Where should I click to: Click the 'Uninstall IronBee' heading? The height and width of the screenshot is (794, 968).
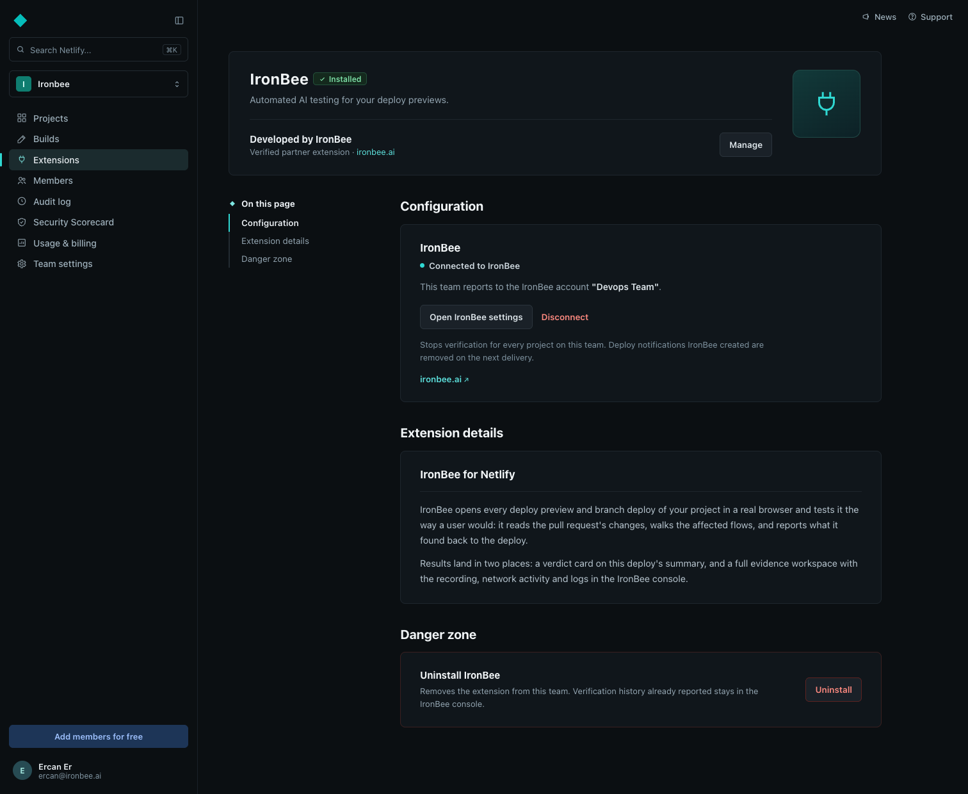[x=460, y=675]
